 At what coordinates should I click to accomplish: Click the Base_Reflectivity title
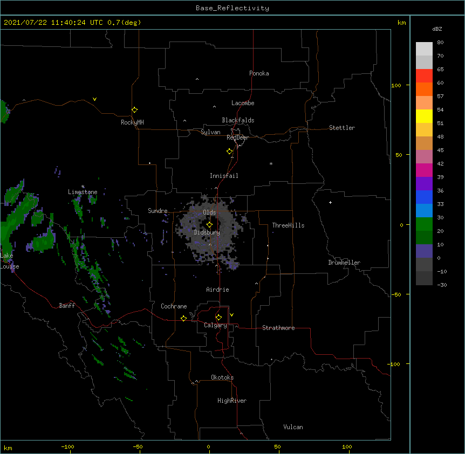pos(232,8)
